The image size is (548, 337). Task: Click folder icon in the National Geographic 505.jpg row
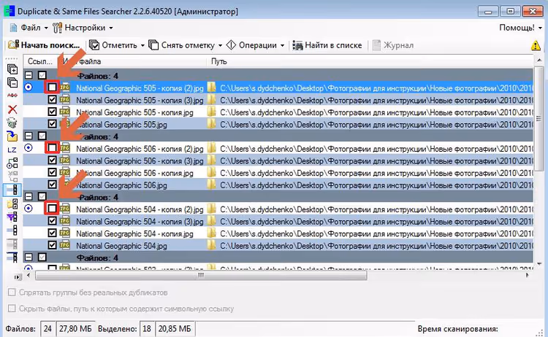pos(211,124)
